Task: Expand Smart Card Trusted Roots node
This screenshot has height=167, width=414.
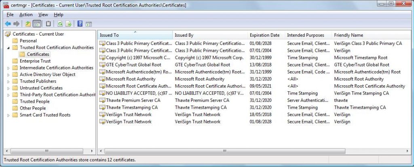Action: (x=8, y=115)
